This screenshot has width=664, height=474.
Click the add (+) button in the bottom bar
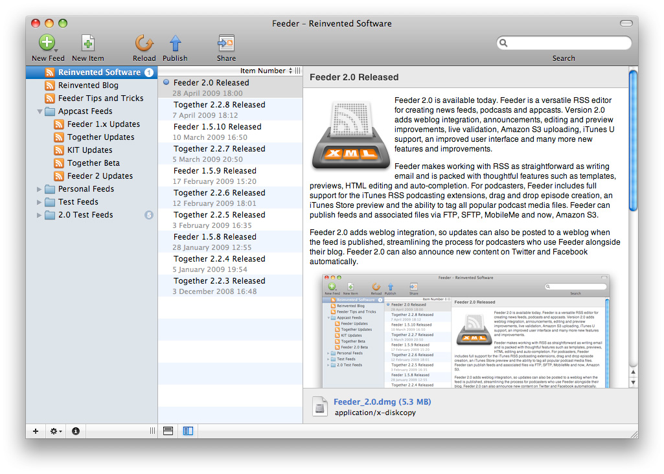pos(36,431)
